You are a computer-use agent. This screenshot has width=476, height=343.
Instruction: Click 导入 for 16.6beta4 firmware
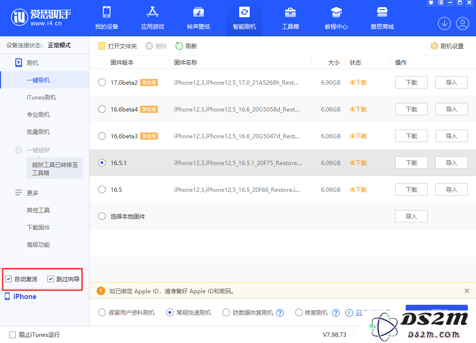[x=452, y=109]
